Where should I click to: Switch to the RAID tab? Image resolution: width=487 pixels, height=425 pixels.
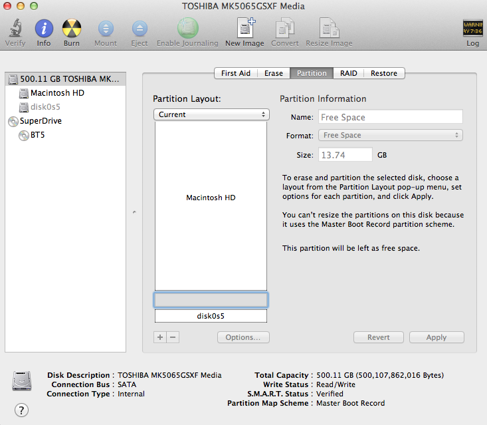(349, 73)
